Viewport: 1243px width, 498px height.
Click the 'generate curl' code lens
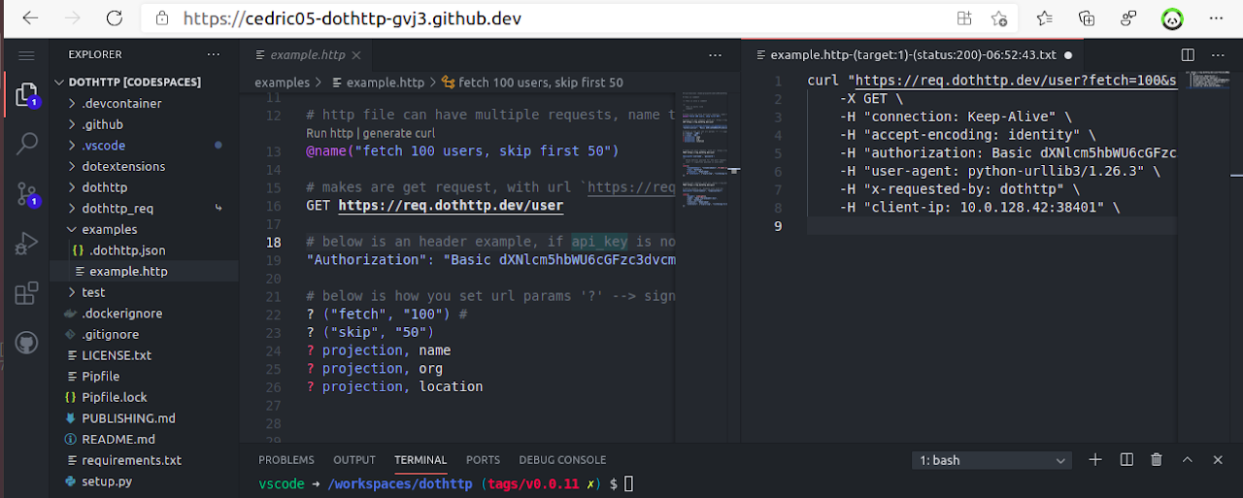pyautogui.click(x=399, y=133)
